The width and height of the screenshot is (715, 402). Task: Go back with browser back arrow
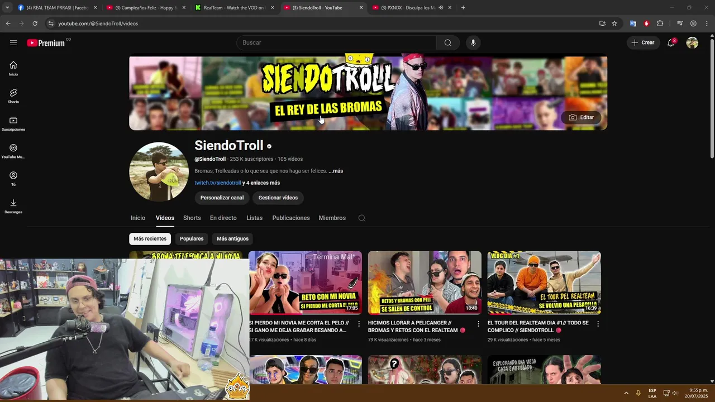(x=8, y=23)
